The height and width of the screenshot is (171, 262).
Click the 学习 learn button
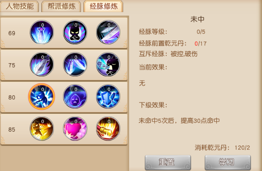point(228,162)
